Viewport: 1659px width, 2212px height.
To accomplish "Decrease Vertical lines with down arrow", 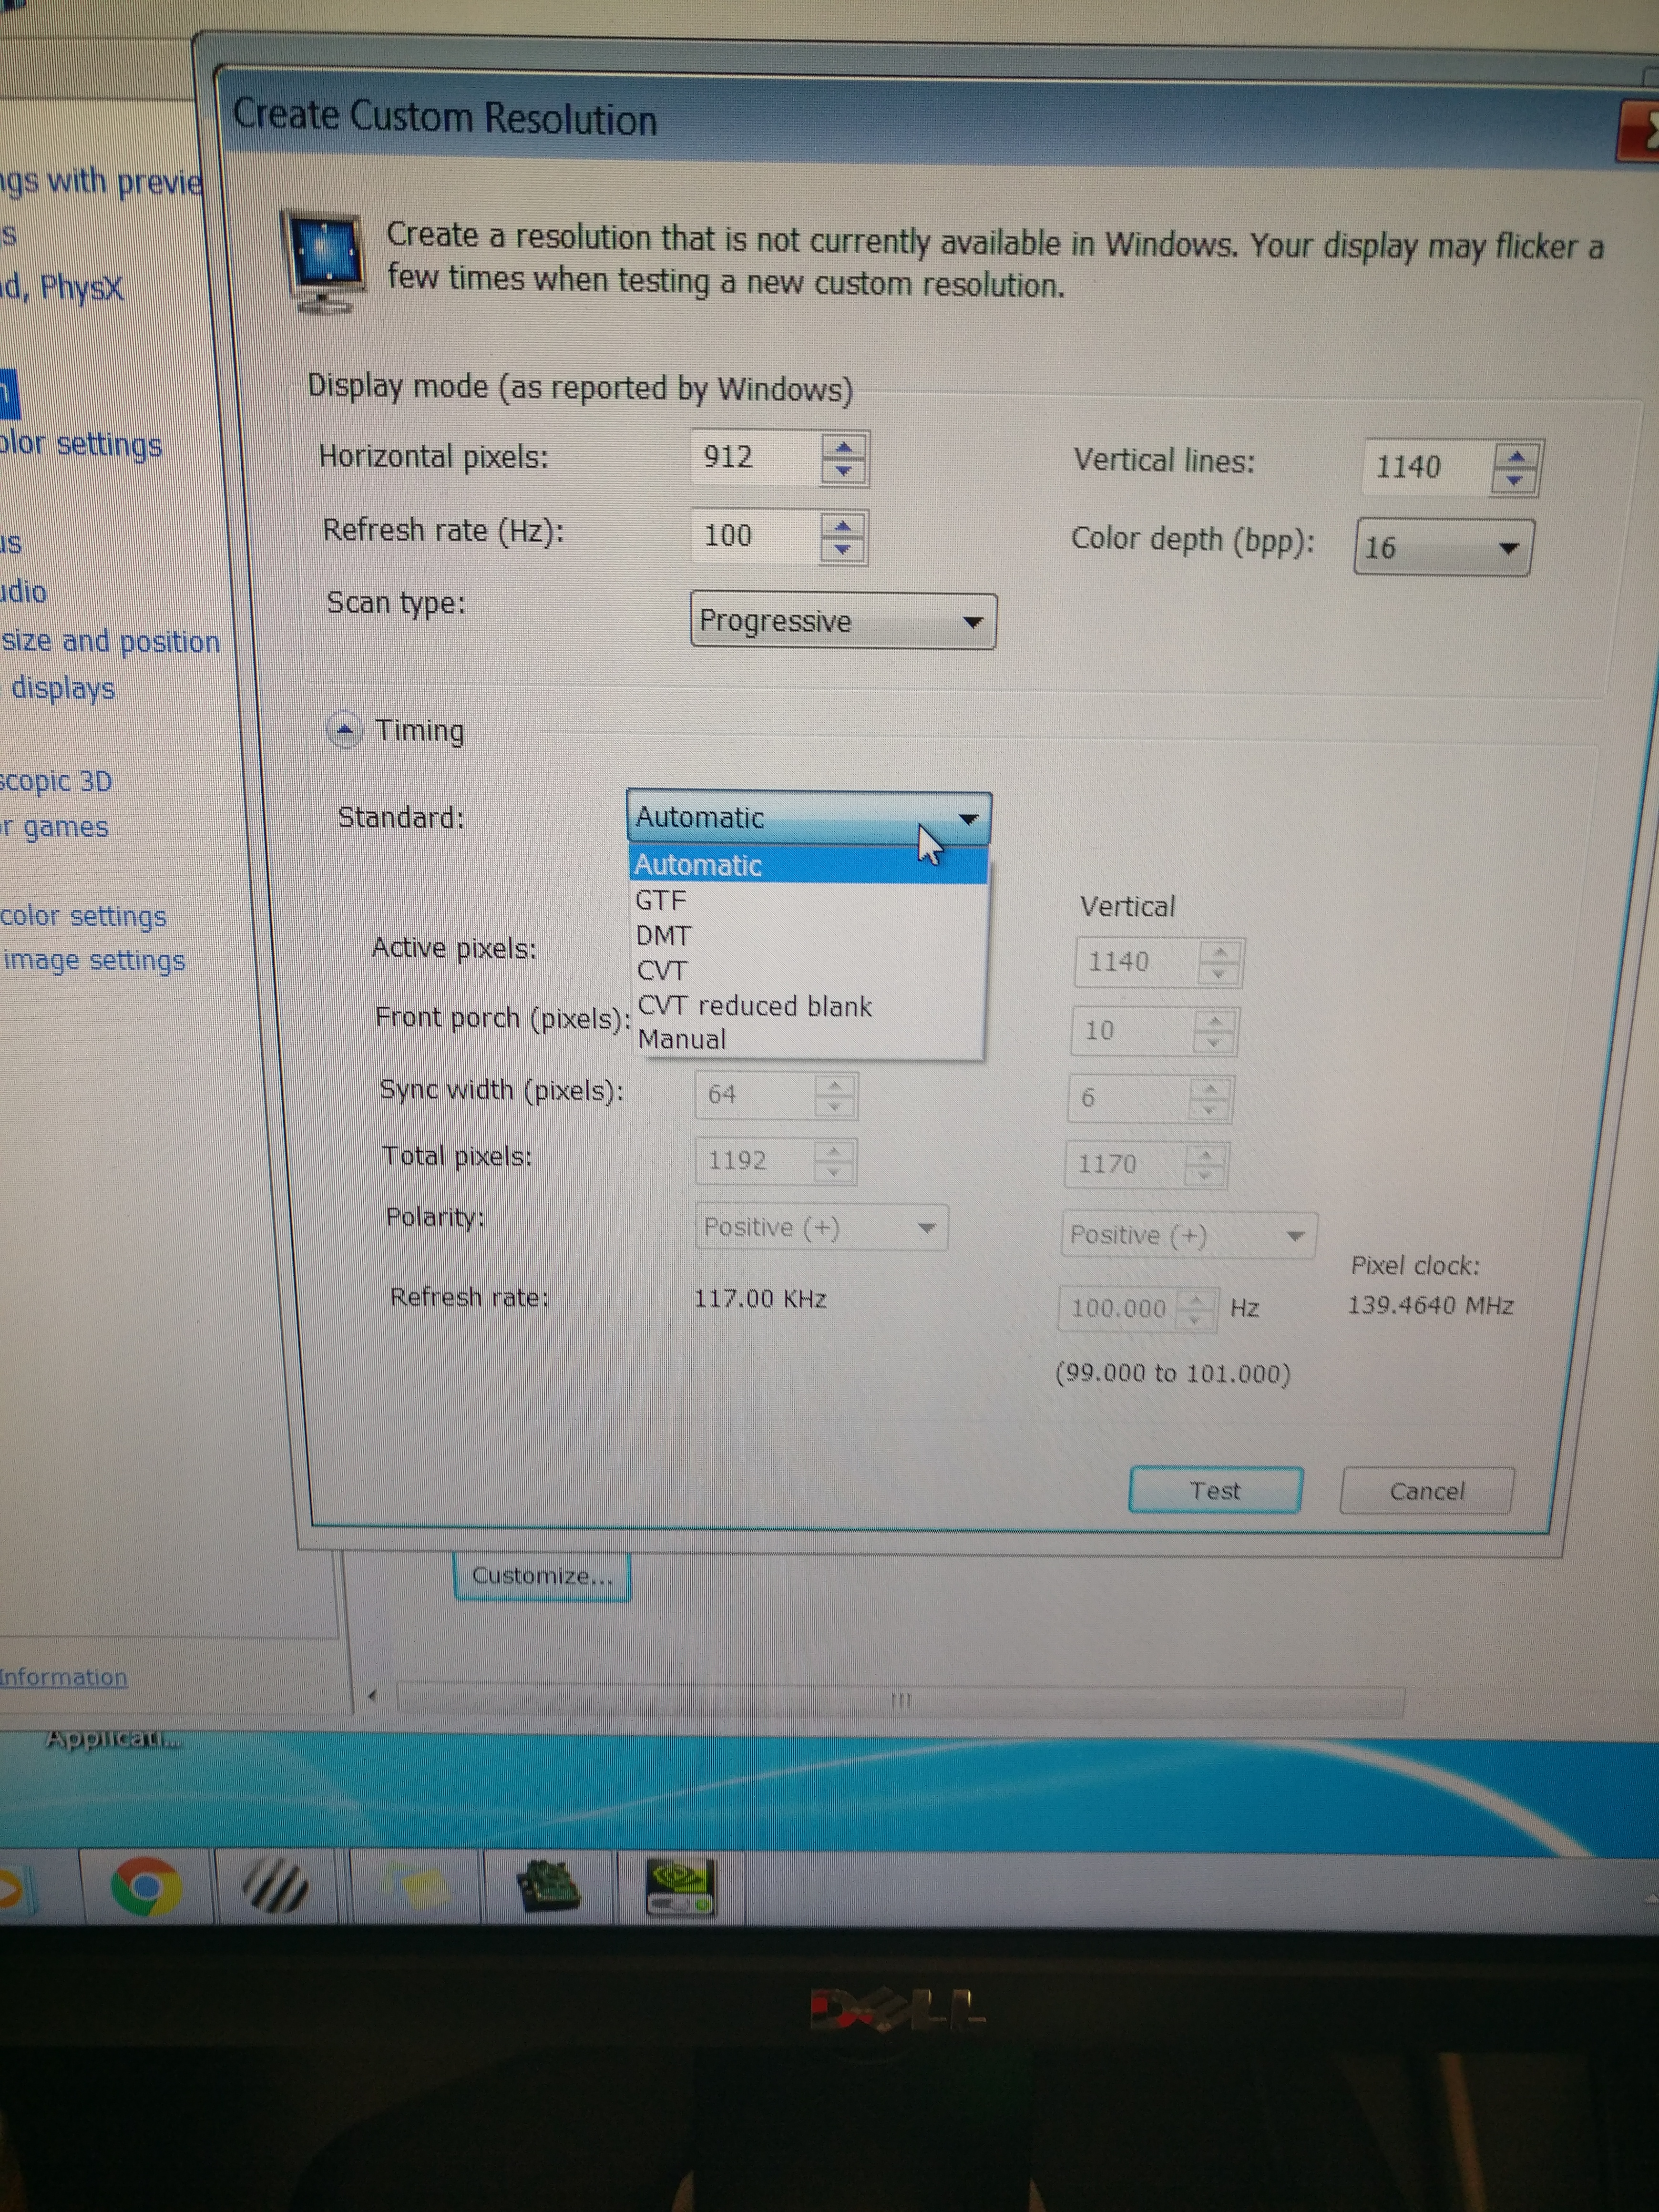I will [1515, 481].
